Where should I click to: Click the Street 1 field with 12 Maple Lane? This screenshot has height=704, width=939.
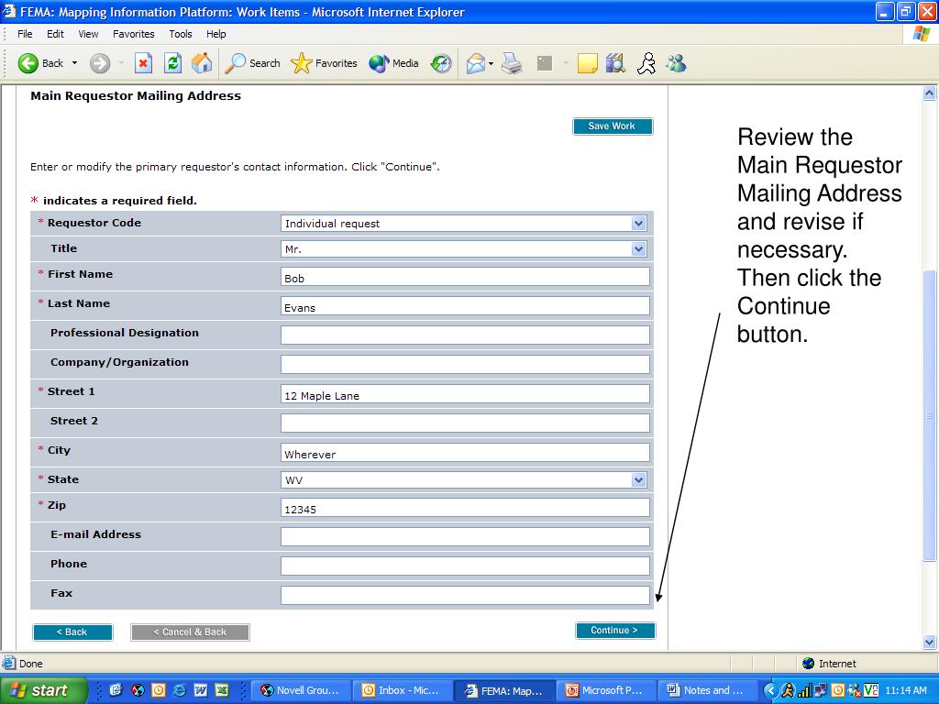tap(465, 394)
